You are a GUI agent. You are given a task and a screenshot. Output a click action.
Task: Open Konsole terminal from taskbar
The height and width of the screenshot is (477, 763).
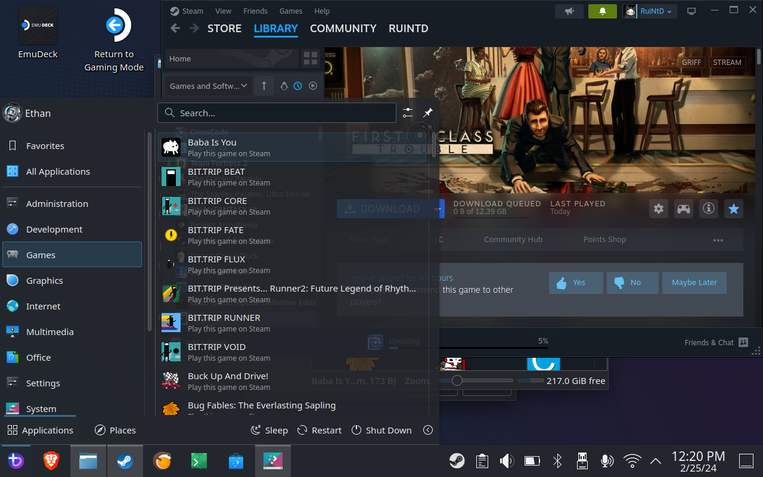pyautogui.click(x=198, y=461)
